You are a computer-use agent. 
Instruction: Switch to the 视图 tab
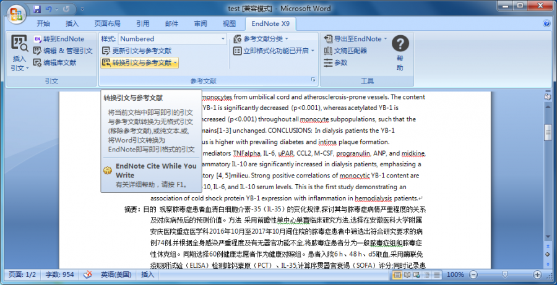pos(229,23)
